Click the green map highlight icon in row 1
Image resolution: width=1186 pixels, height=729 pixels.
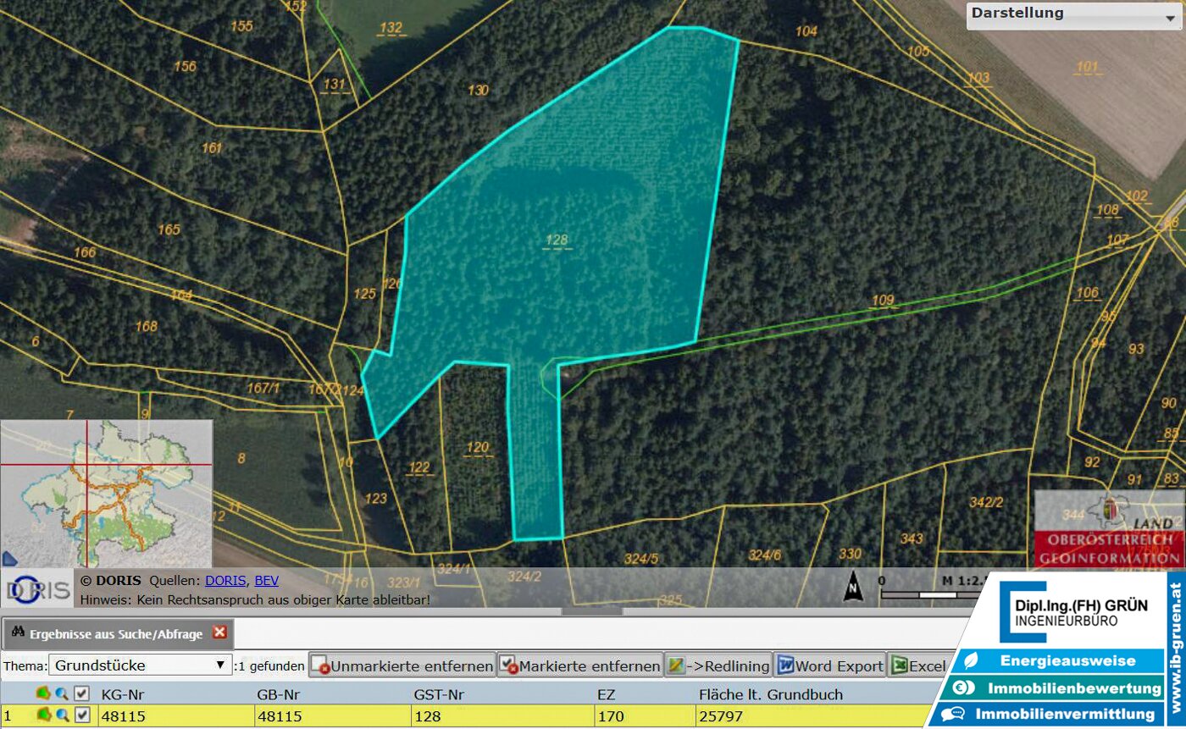[x=43, y=716]
